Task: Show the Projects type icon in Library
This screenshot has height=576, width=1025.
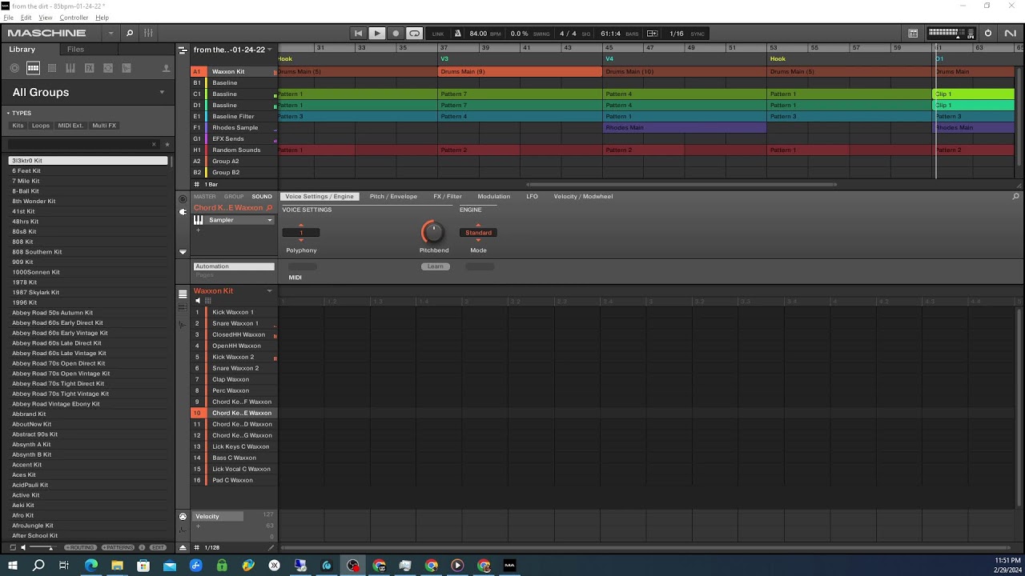Action: pos(15,68)
